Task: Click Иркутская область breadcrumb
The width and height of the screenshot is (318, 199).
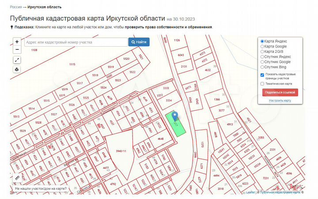Action: pos(45,7)
